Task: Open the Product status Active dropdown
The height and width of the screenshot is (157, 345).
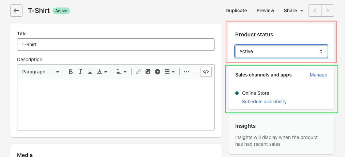Action: 281,51
